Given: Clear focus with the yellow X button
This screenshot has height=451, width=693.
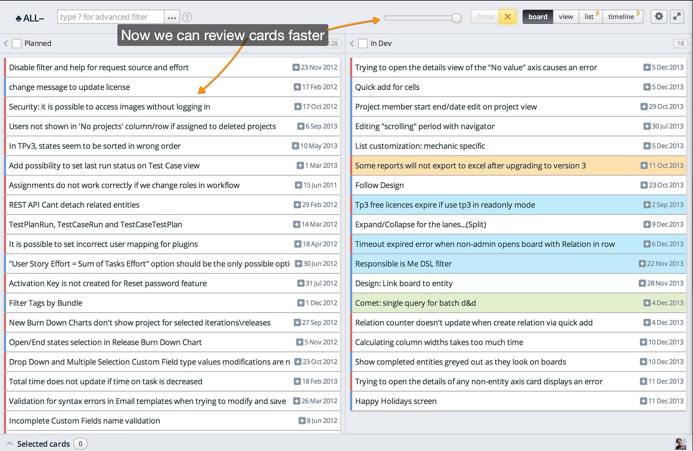Looking at the screenshot, I should 508,17.
